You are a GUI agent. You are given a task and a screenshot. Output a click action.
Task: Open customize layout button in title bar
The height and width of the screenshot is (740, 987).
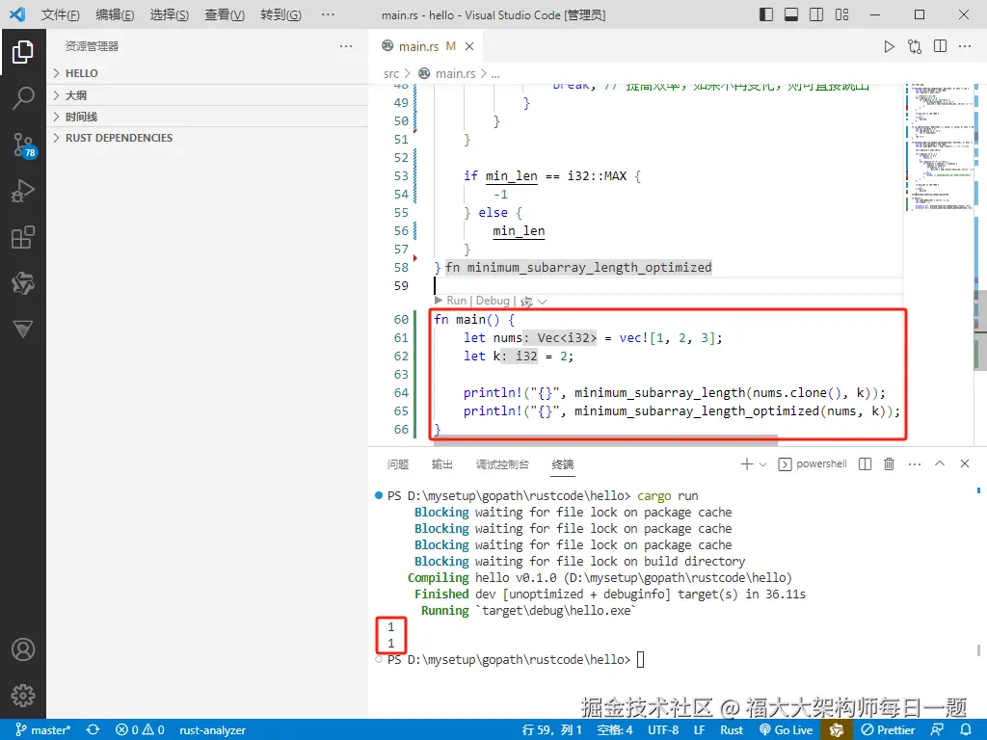coord(841,14)
